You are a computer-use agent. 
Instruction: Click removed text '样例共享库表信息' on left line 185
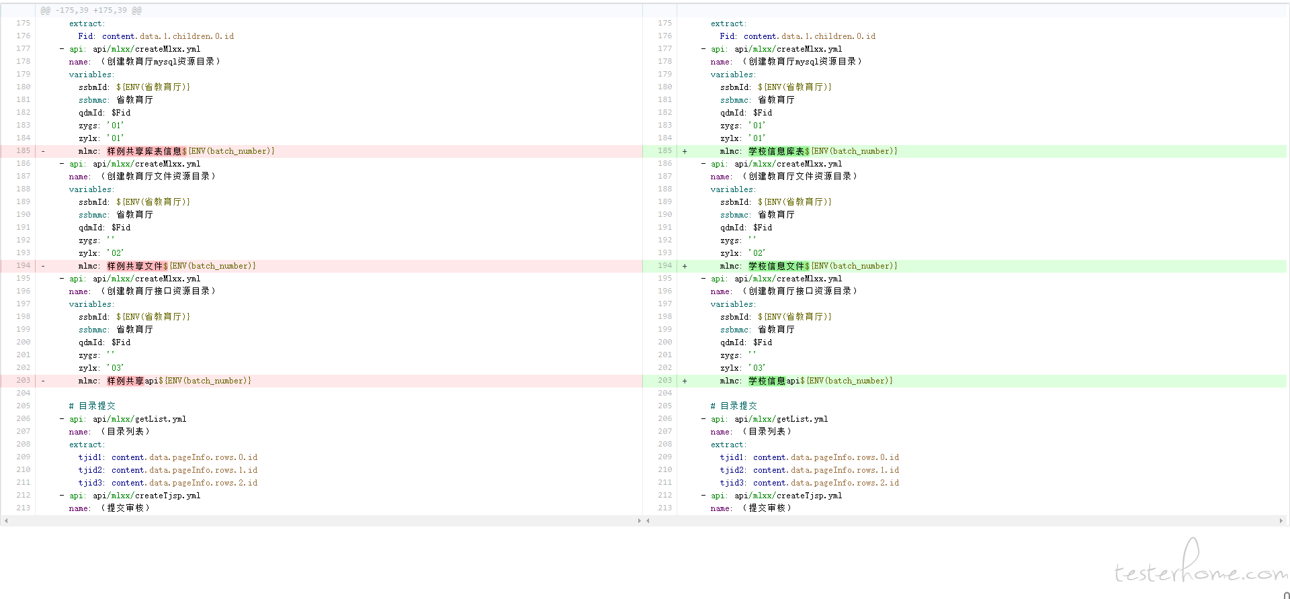144,152
